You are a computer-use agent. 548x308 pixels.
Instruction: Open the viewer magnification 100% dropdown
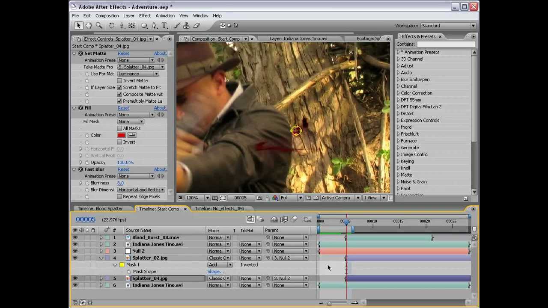[197, 198]
